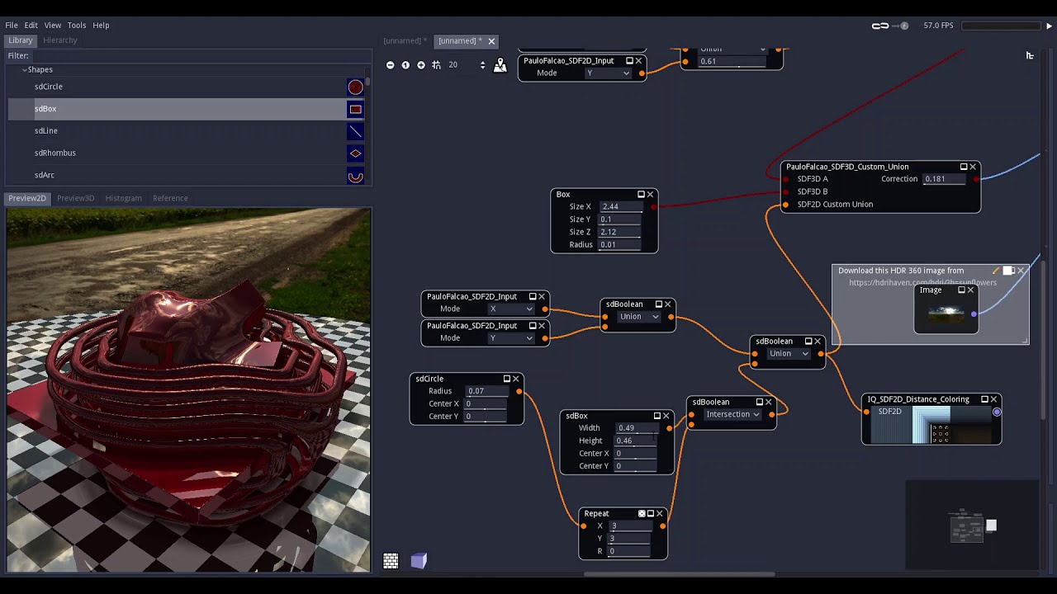Open sdBoolean Intersection operation dropdown
The height and width of the screenshot is (594, 1057).
[732, 414]
